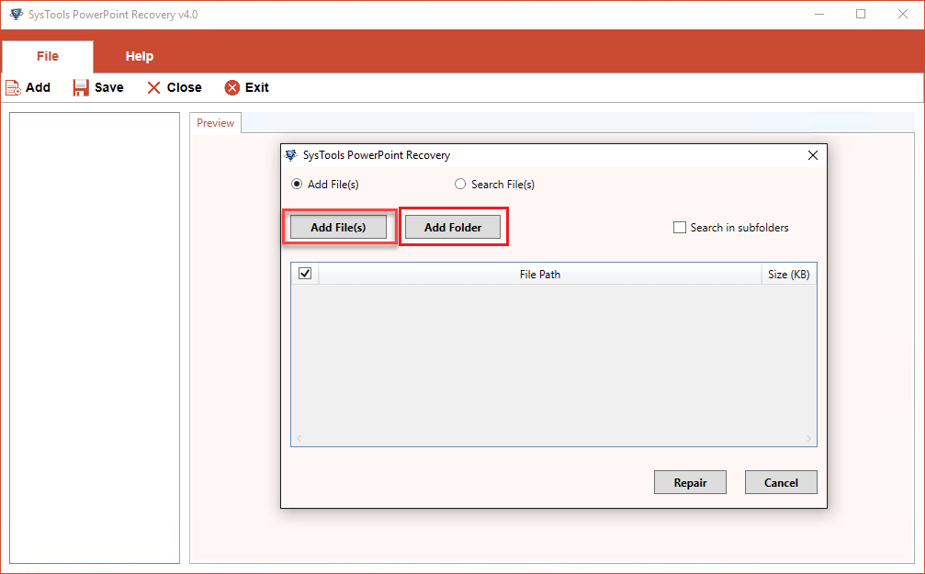The image size is (926, 574).
Task: Enable Search in subfolders checkbox
Action: (x=680, y=228)
